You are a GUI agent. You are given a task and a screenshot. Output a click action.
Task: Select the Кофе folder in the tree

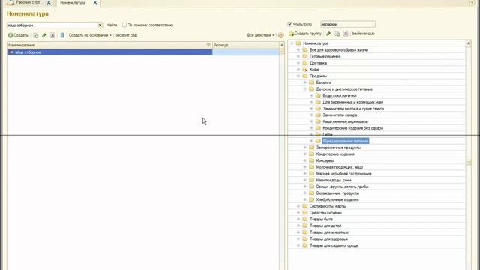pos(314,70)
